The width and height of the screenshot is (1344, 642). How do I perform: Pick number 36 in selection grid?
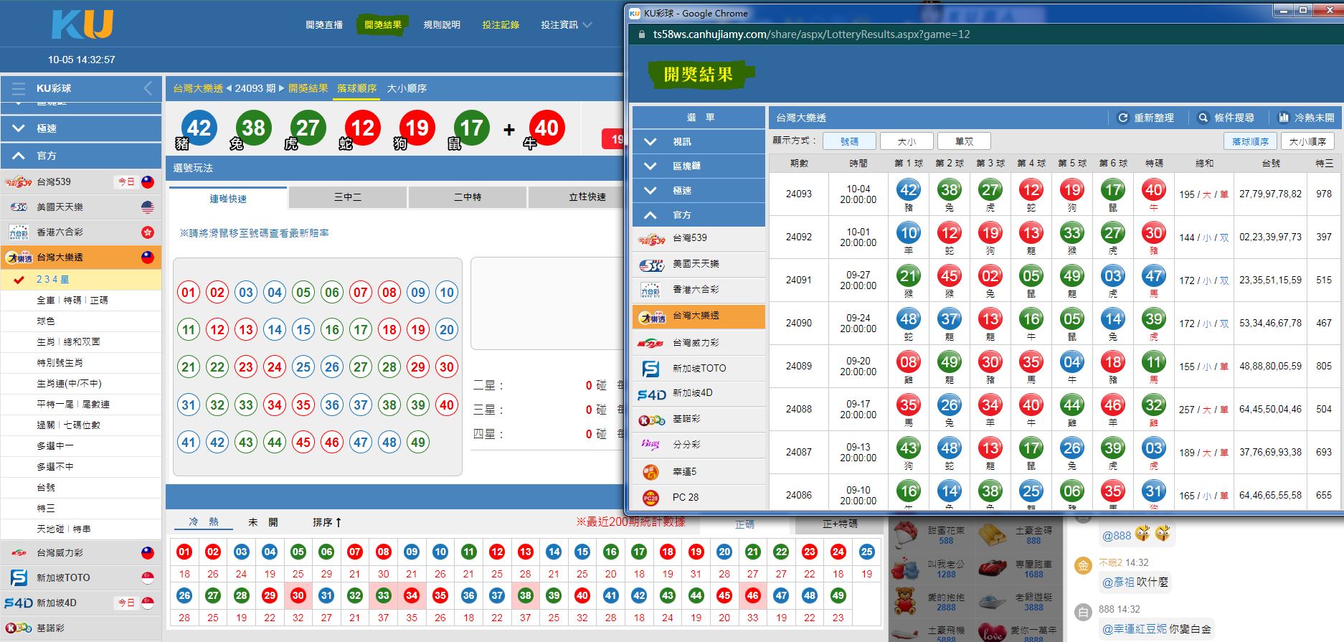click(x=332, y=405)
